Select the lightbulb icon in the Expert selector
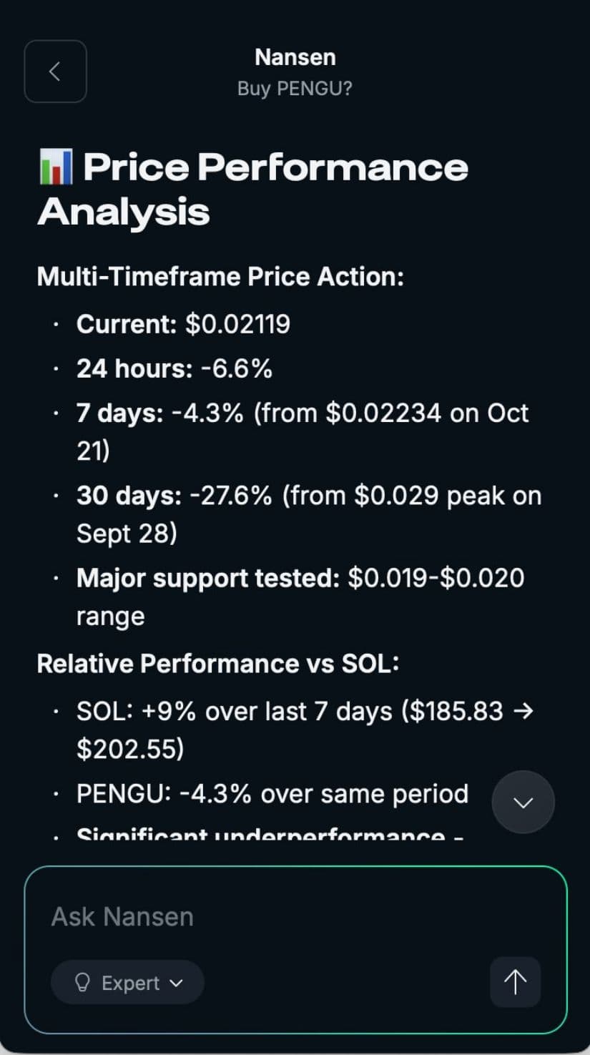Image resolution: width=590 pixels, height=1055 pixels. point(82,982)
